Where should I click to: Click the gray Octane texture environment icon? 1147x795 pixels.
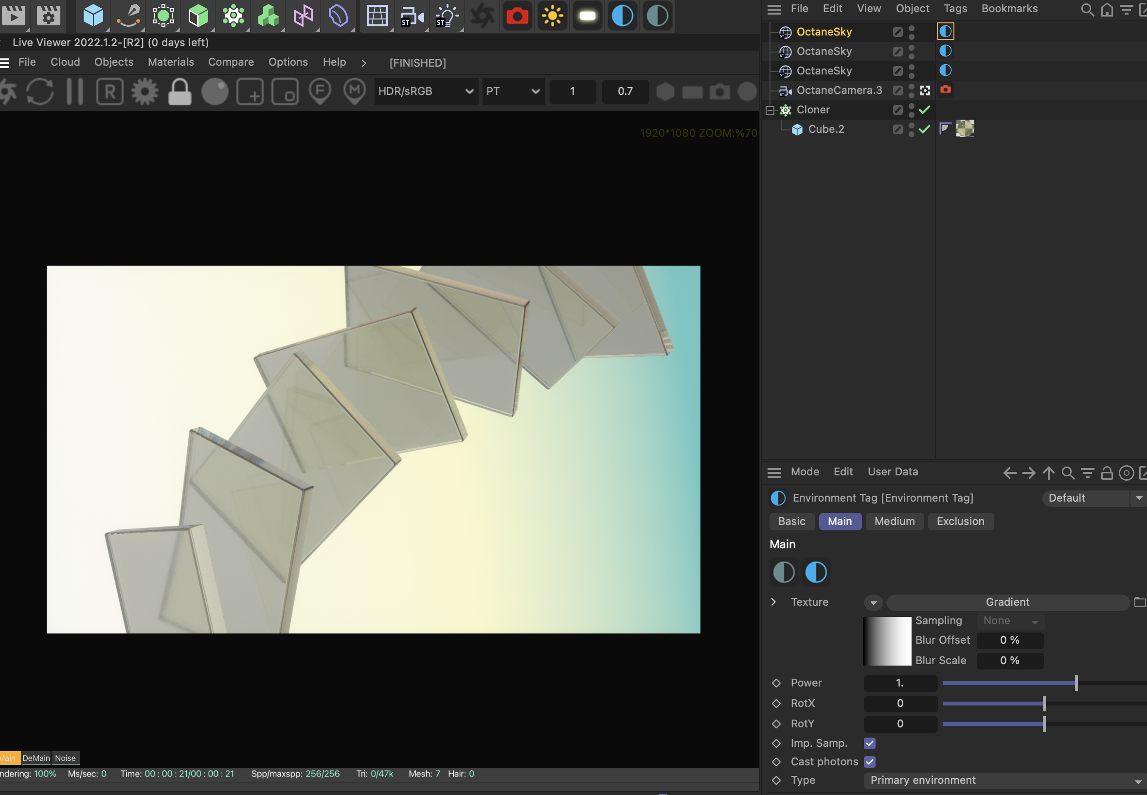click(x=657, y=16)
